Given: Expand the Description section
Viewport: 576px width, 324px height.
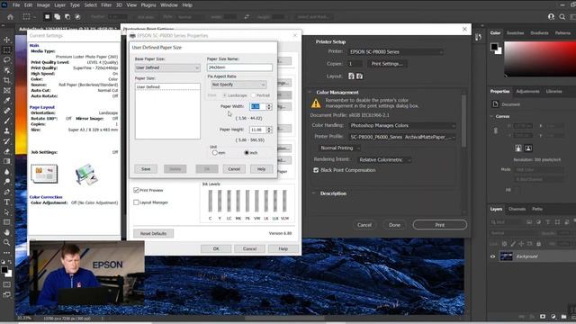Looking at the screenshot, I should pyautogui.click(x=314, y=193).
